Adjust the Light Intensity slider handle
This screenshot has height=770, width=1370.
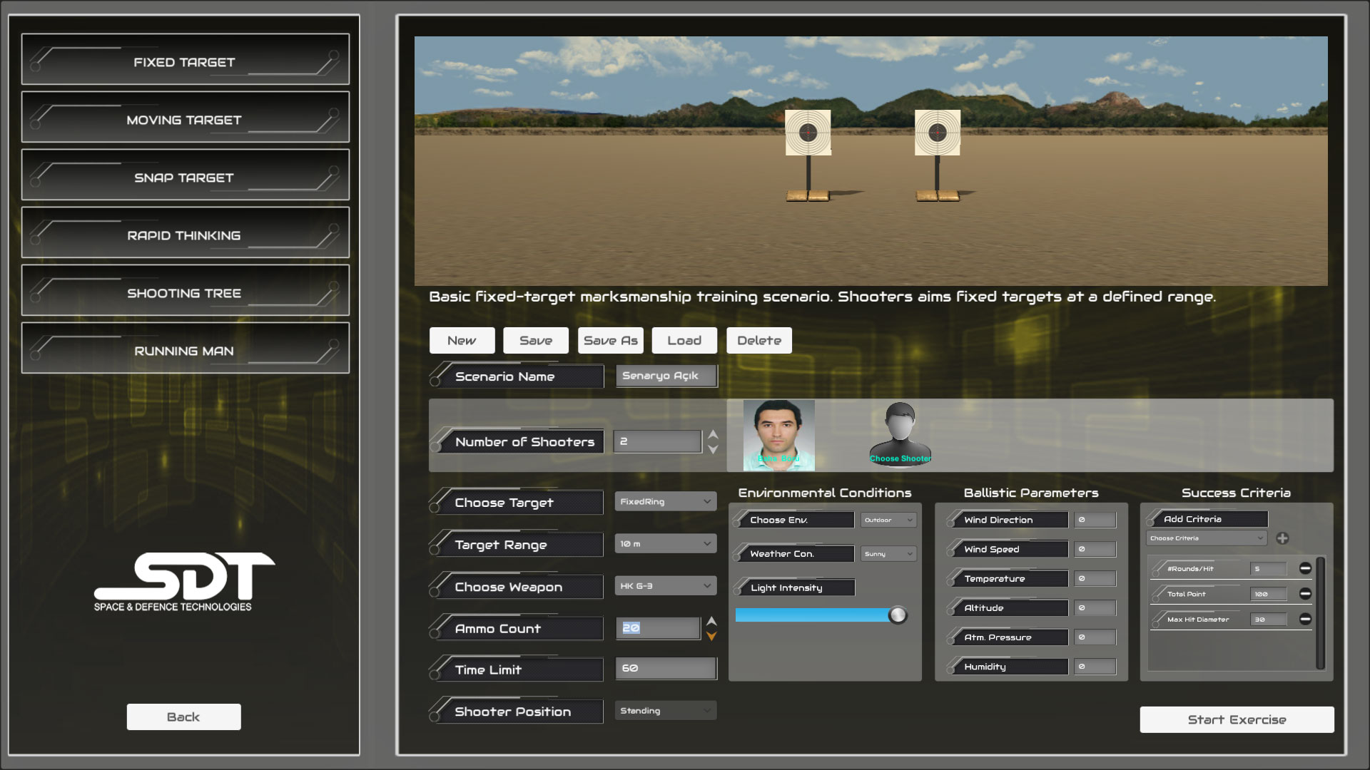898,615
